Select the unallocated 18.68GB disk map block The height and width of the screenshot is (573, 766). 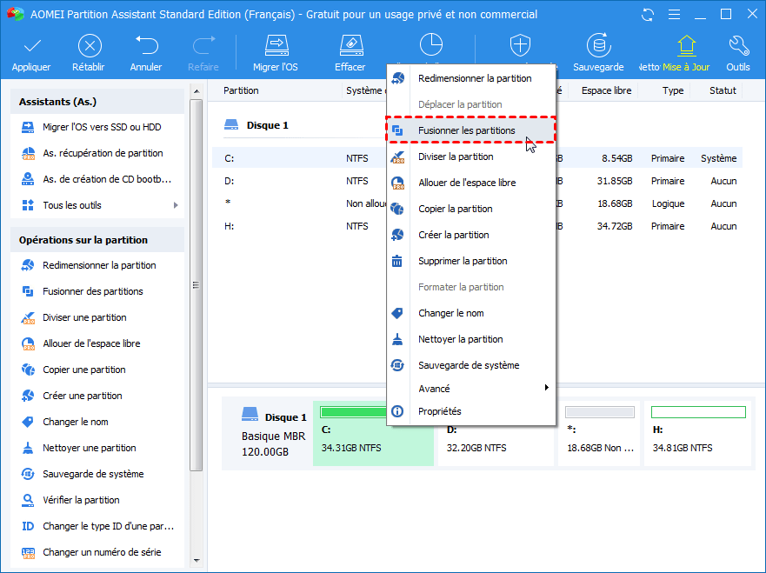(x=599, y=433)
